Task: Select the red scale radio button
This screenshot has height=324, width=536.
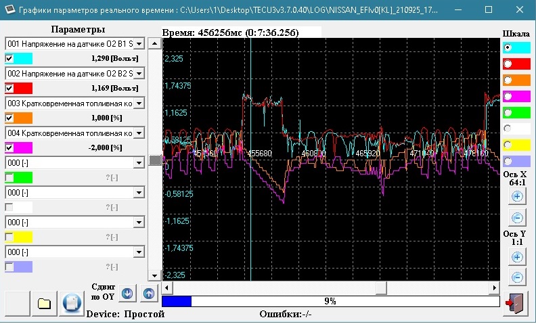Action: pos(508,64)
